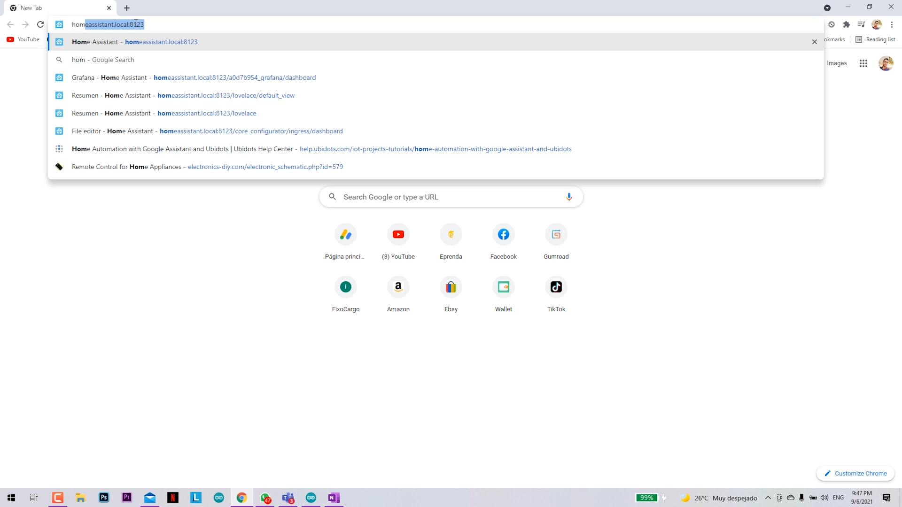Open Camtasia from the taskbar

pos(57,498)
